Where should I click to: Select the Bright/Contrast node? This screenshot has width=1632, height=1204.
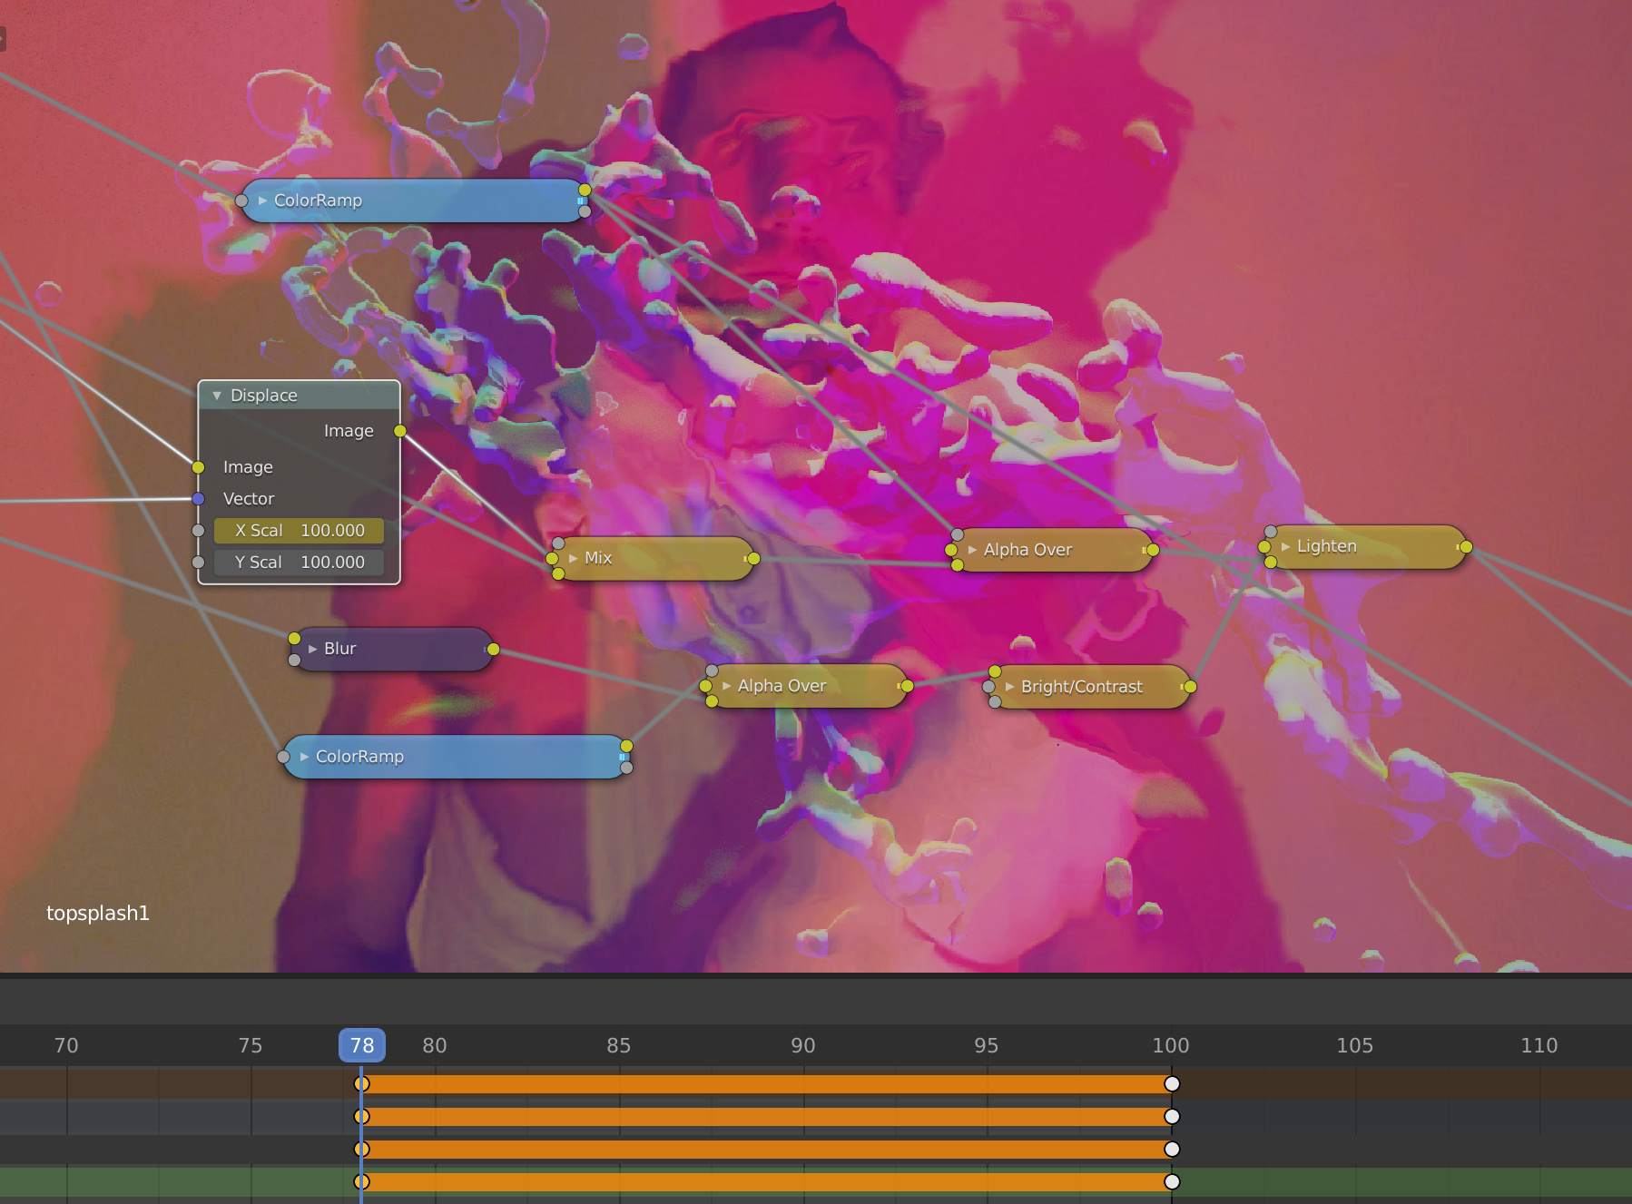(x=1089, y=687)
